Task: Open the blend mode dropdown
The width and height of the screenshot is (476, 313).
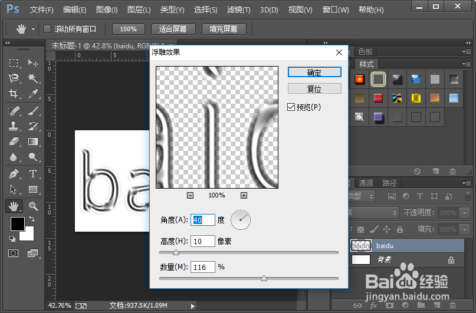Action: [373, 213]
